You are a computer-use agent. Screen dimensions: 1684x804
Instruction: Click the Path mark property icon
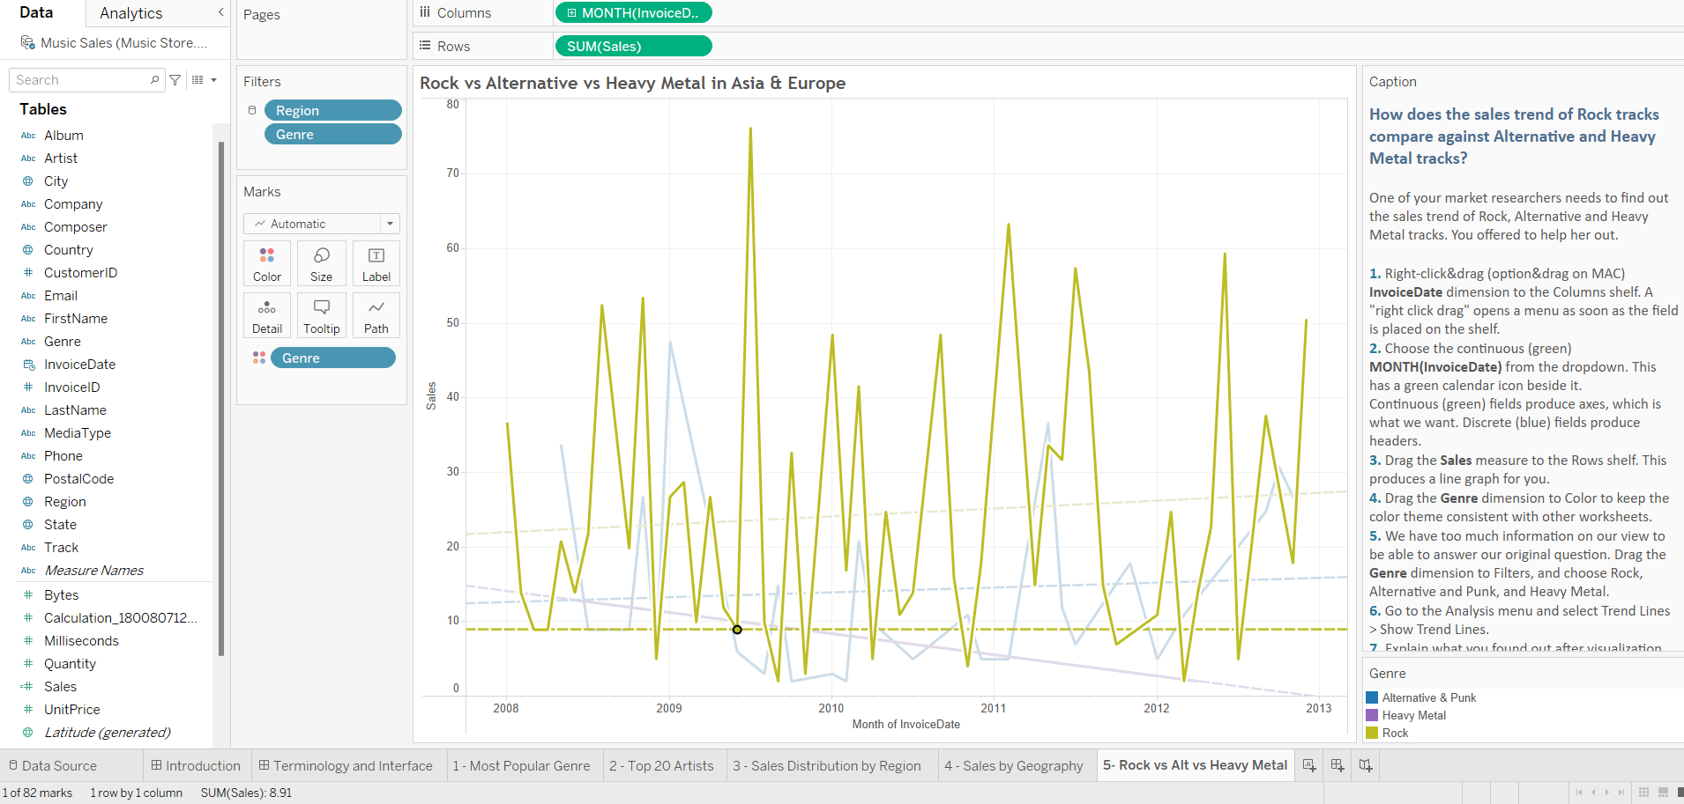tap(376, 314)
